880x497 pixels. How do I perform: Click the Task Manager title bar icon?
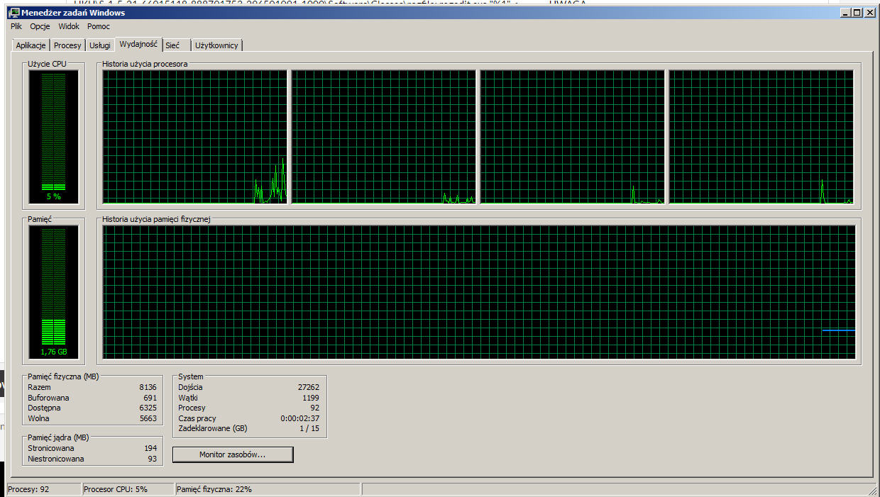(13, 12)
